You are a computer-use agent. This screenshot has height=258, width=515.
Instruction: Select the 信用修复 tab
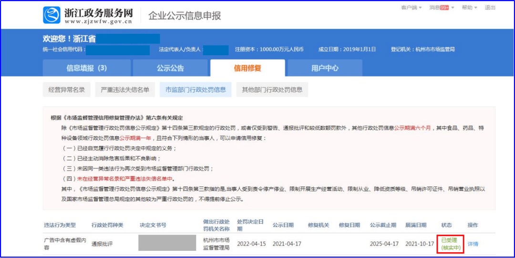247,68
